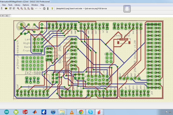Click the Back header label
This screenshot has width=173, height=115.
[x=27, y=47]
